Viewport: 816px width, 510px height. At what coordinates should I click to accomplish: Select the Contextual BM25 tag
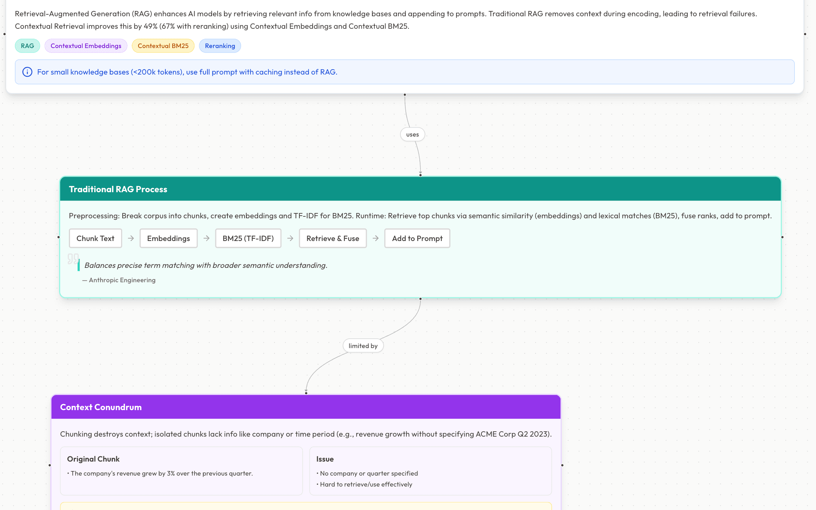coord(163,46)
